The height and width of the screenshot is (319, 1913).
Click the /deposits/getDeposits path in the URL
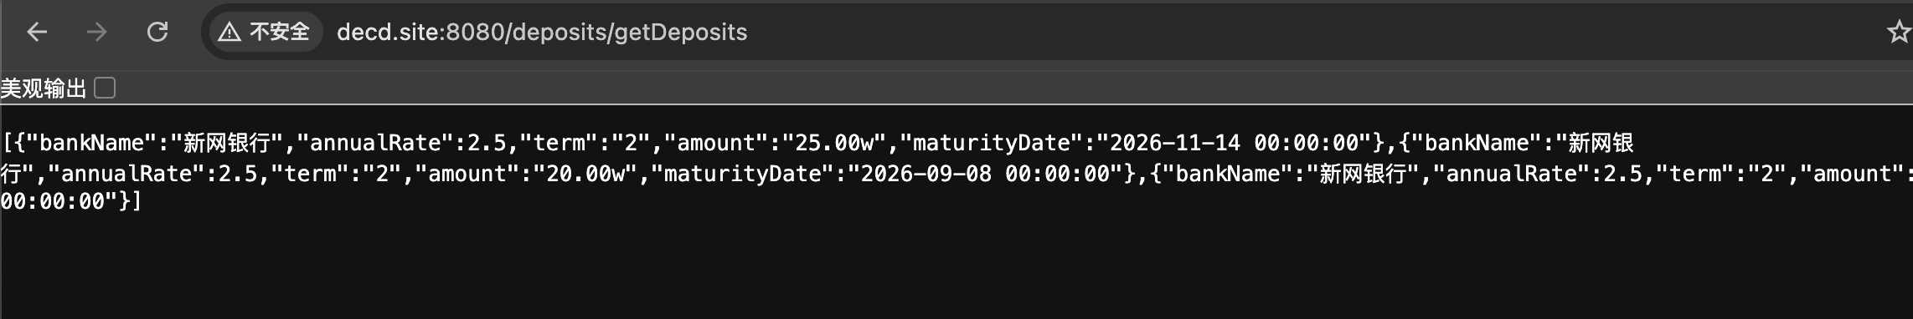(626, 32)
